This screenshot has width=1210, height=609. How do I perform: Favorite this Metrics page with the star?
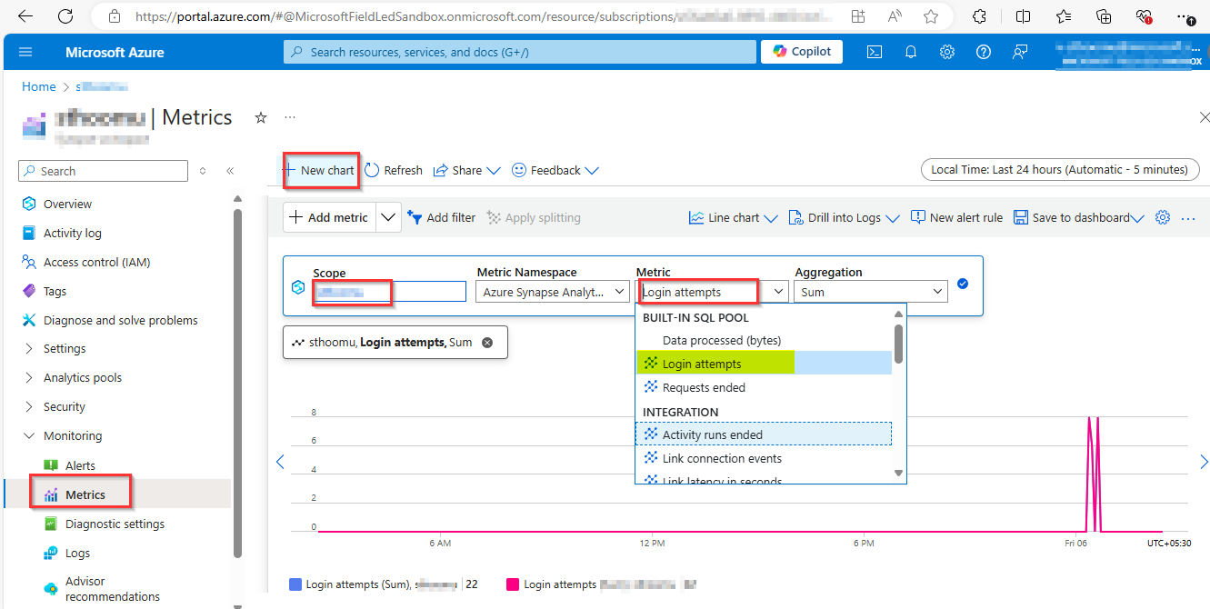click(261, 117)
